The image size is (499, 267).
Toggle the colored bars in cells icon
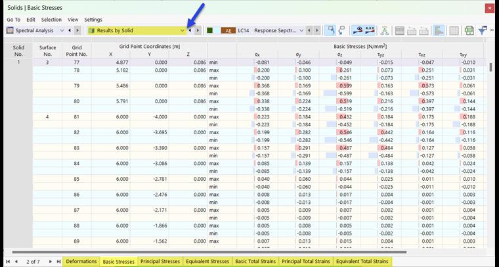tap(439, 31)
